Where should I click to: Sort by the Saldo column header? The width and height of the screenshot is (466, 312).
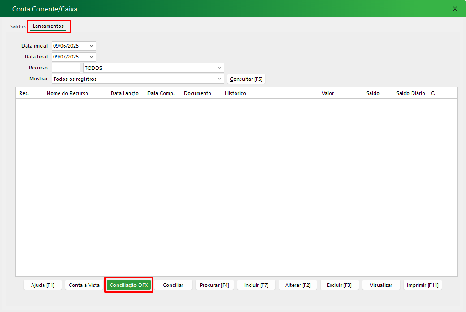[373, 93]
